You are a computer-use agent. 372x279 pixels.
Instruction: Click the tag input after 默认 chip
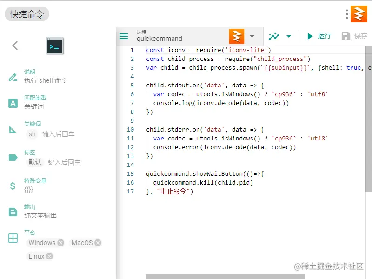click(x=64, y=162)
